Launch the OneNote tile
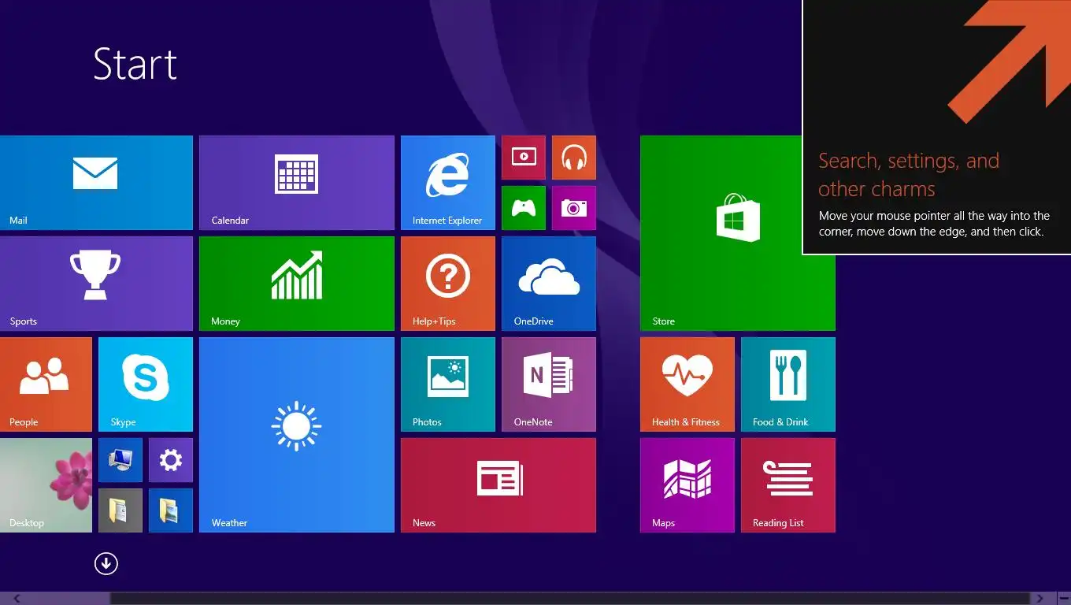The height and width of the screenshot is (605, 1071). (x=549, y=384)
